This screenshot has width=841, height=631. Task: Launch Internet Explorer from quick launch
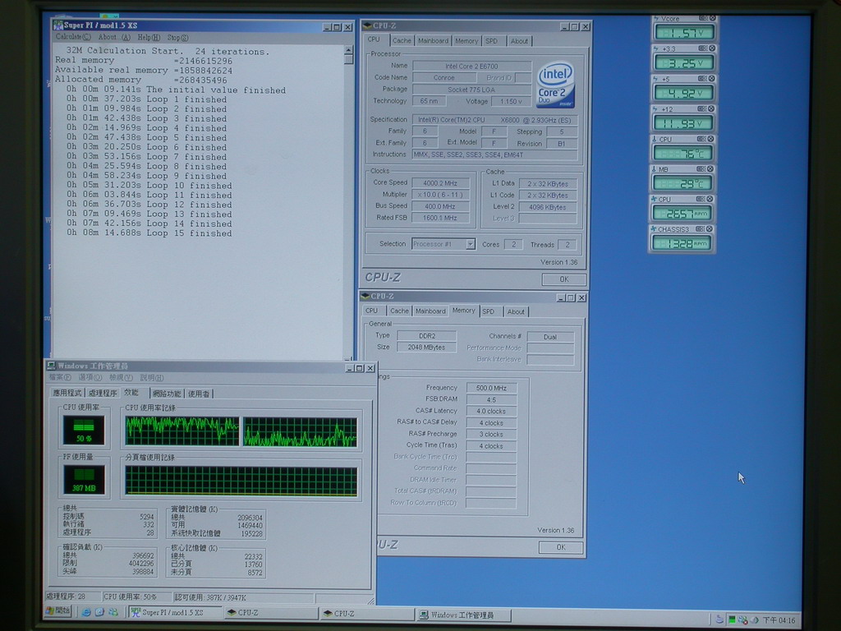(86, 611)
